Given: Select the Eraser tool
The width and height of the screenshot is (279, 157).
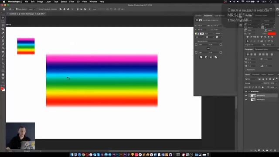Looking at the screenshot, I should click(3, 44).
